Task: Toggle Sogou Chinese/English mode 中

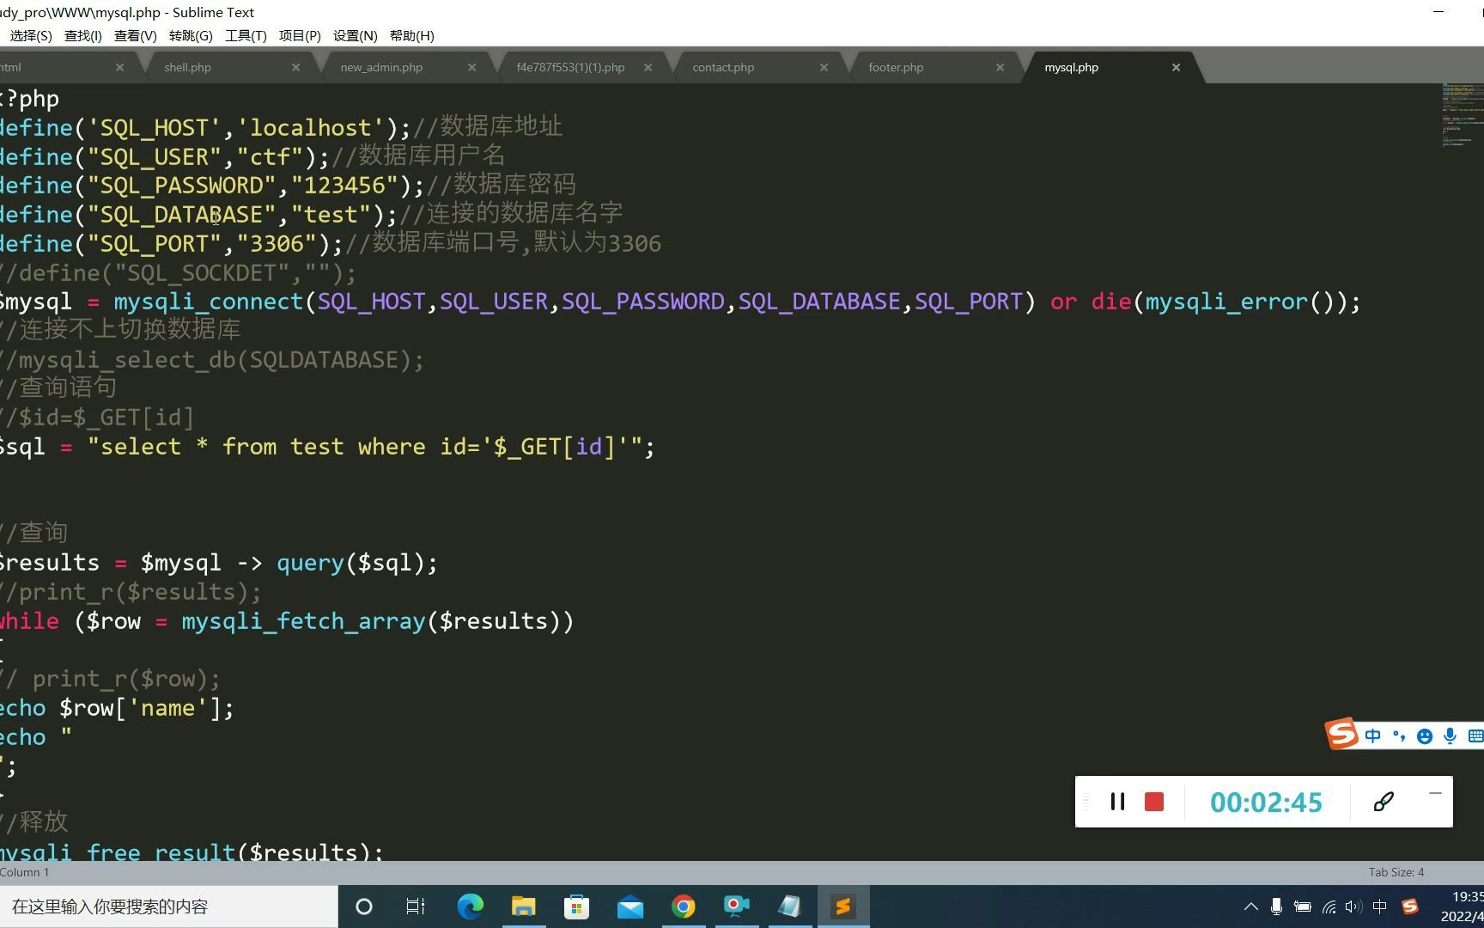Action: [x=1372, y=736]
